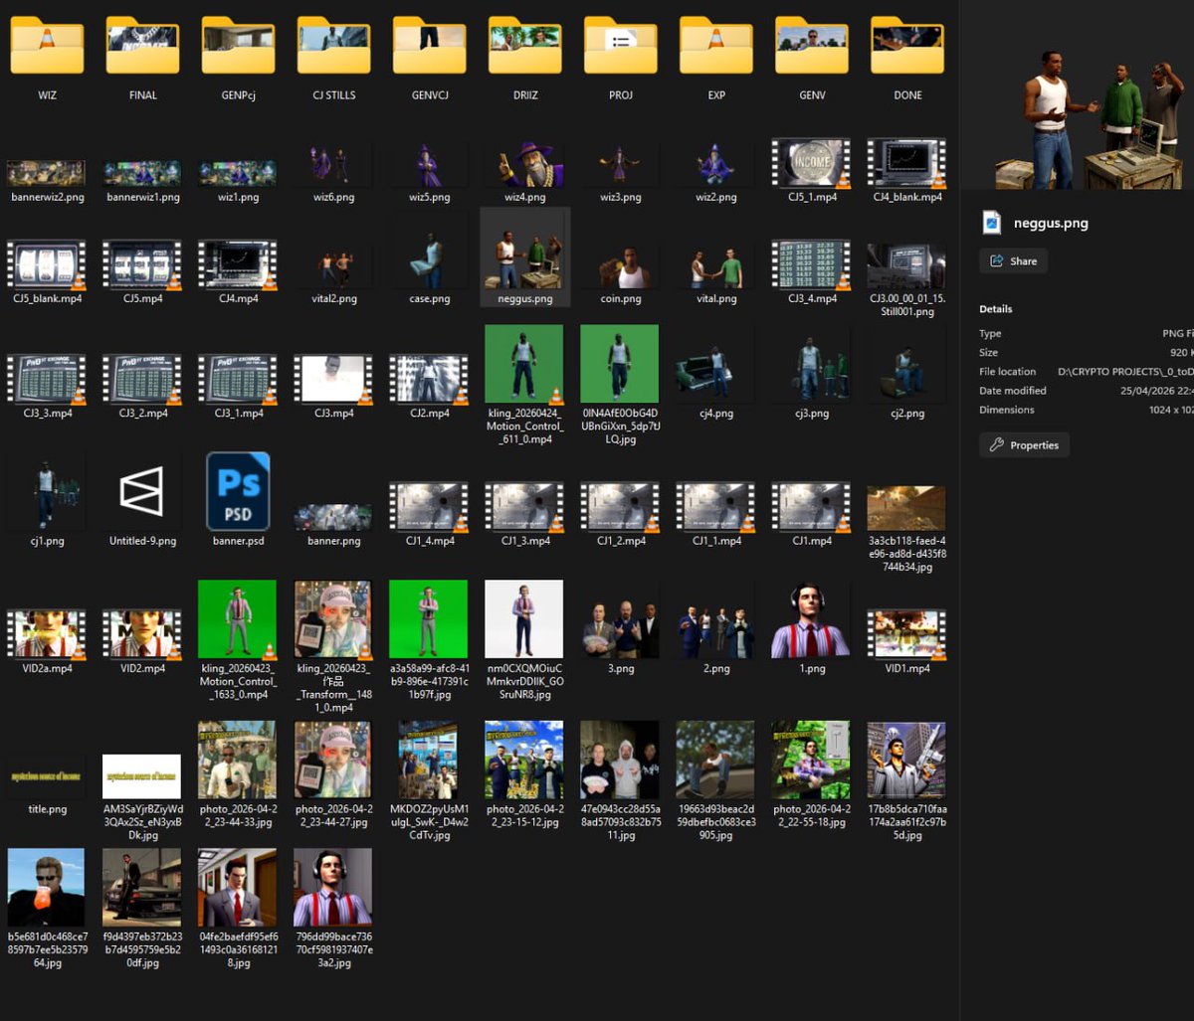The width and height of the screenshot is (1194, 1021).
Task: Select the nm0CXQMOiuC white background jpg
Action: (x=524, y=619)
